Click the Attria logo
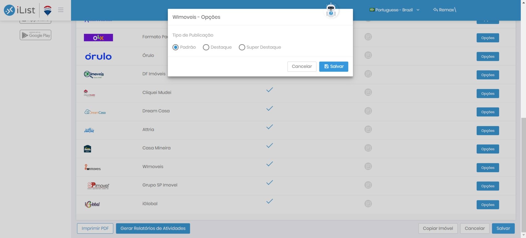Image resolution: width=526 pixels, height=238 pixels. [89, 130]
